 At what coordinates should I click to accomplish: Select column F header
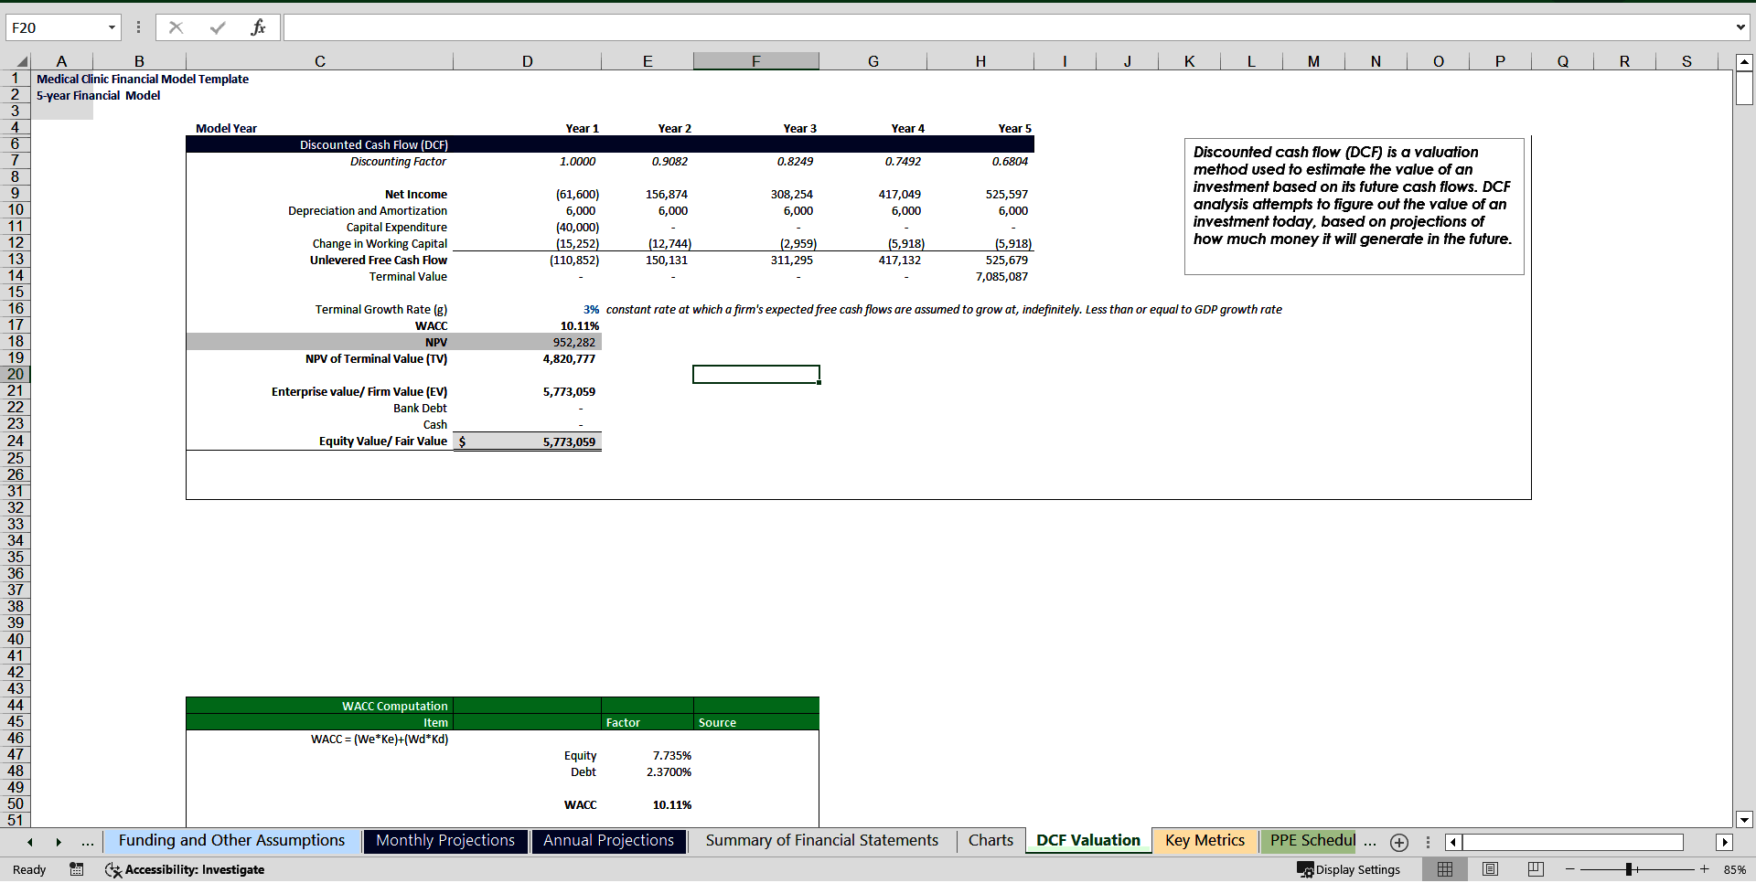755,61
